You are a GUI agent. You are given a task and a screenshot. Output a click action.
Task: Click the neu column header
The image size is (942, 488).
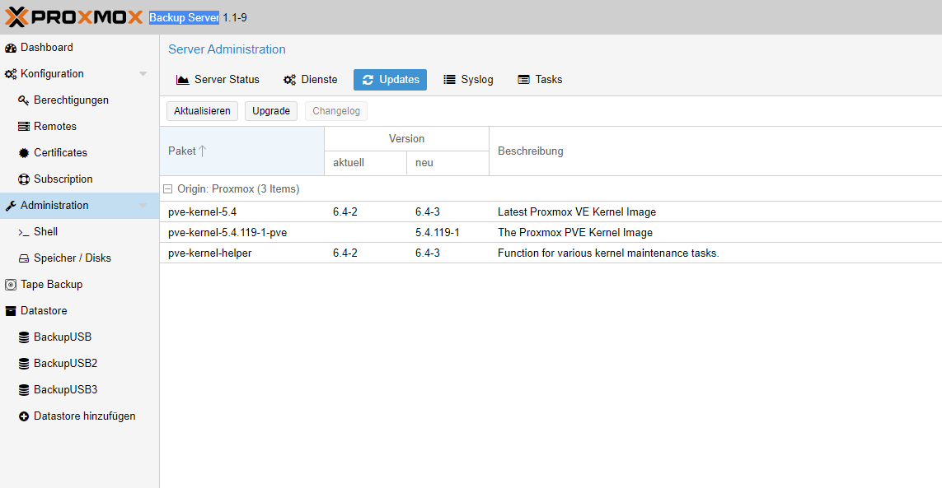coord(448,163)
